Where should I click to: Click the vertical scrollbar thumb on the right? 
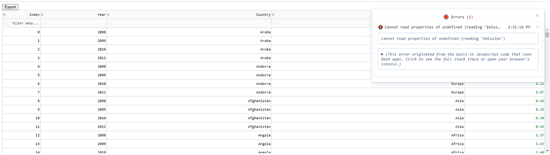point(548,35)
